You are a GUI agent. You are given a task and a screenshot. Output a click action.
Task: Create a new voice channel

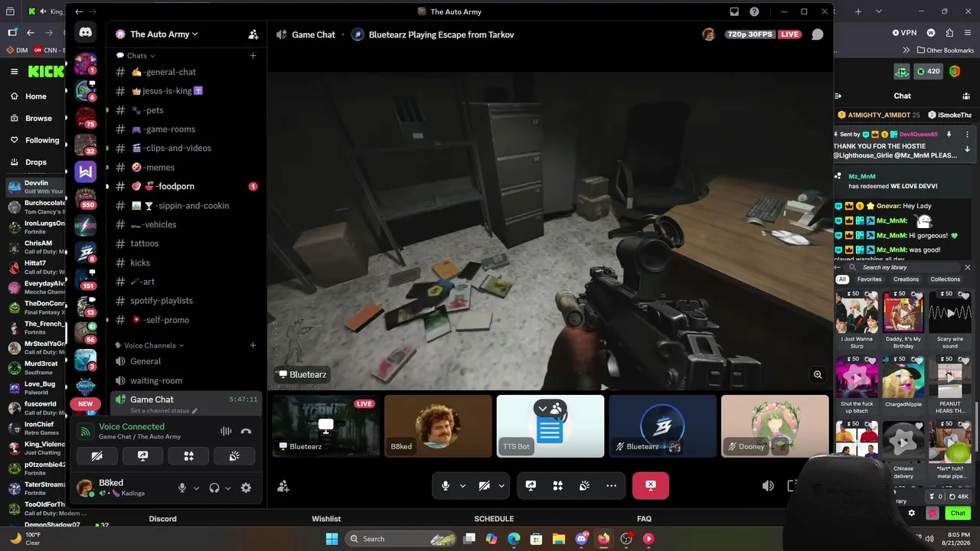point(253,345)
